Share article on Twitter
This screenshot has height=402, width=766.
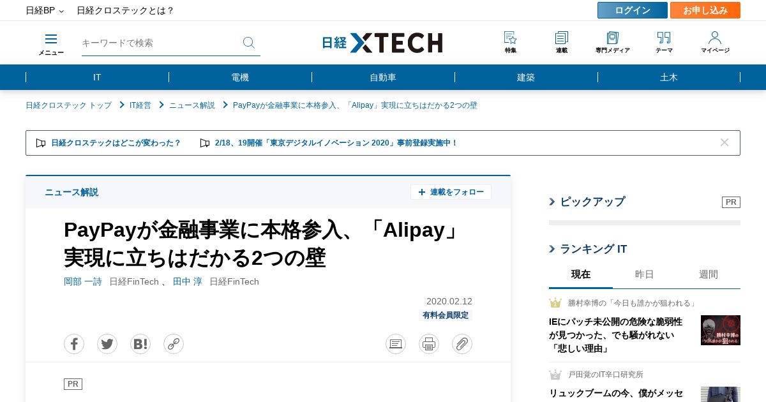[107, 344]
